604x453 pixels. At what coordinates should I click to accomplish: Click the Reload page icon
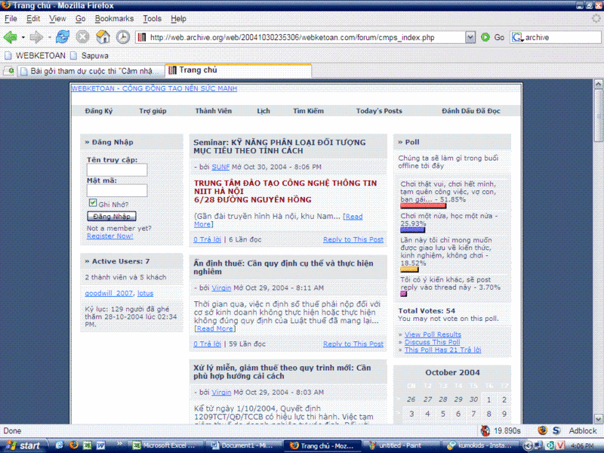pyautogui.click(x=63, y=37)
